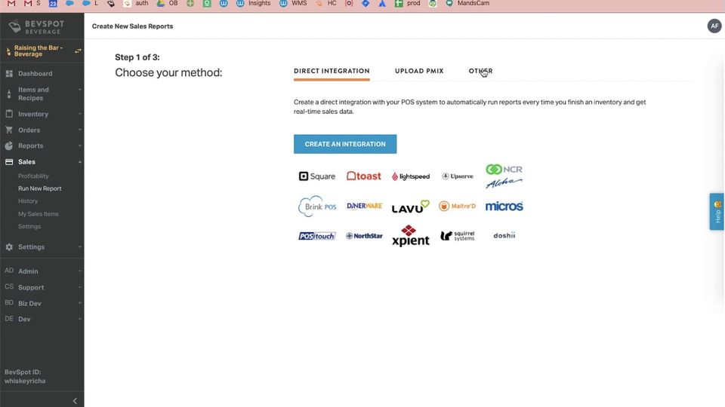
Task: Select the Doshii logo
Action: (504, 235)
